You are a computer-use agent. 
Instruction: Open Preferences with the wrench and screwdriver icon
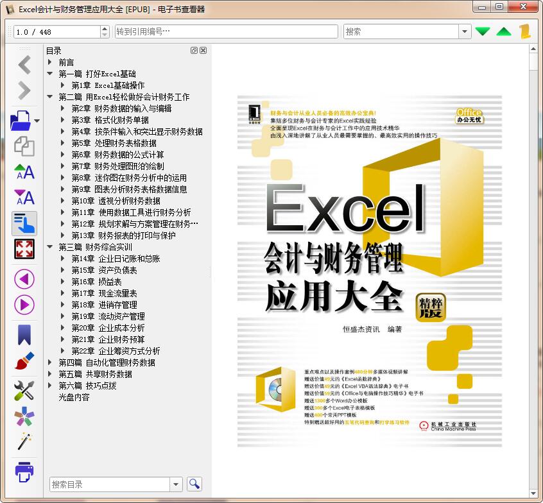pos(24,391)
